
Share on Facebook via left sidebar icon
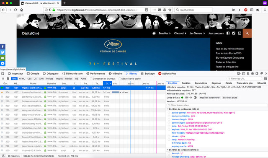[x=3, y=47]
